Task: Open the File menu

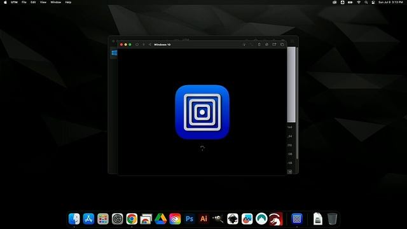Action: pyautogui.click(x=24, y=3)
